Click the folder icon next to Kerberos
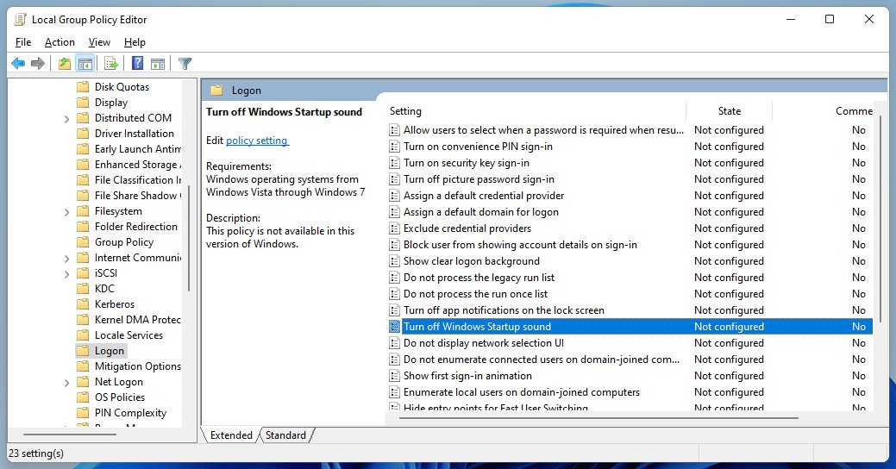896x469 pixels. 83,304
